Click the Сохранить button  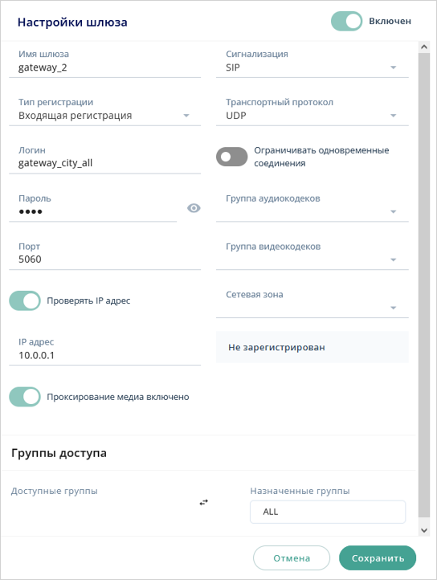pos(378,558)
